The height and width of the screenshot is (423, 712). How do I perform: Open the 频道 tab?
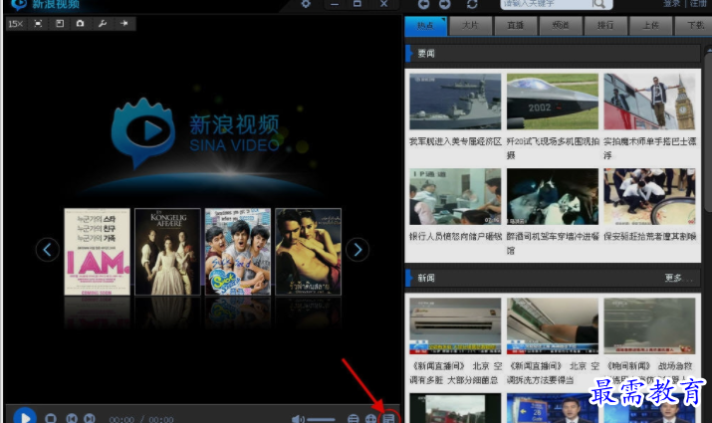pyautogui.click(x=561, y=26)
